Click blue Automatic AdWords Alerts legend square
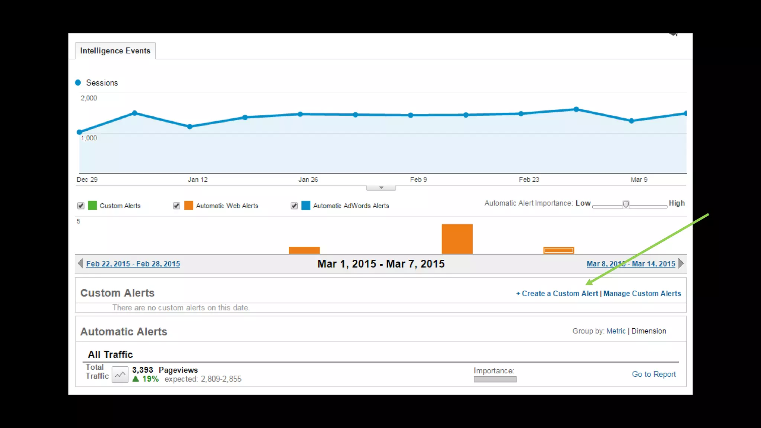The width and height of the screenshot is (761, 428). (306, 205)
